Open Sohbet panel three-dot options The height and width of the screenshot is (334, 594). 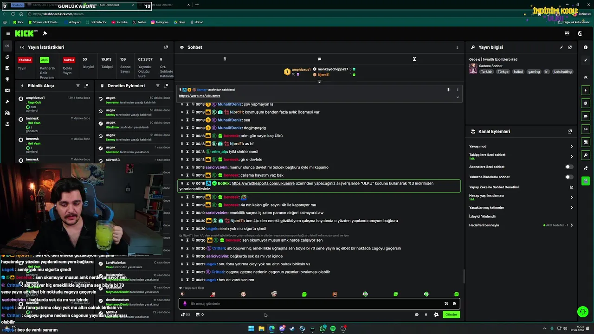457,47
